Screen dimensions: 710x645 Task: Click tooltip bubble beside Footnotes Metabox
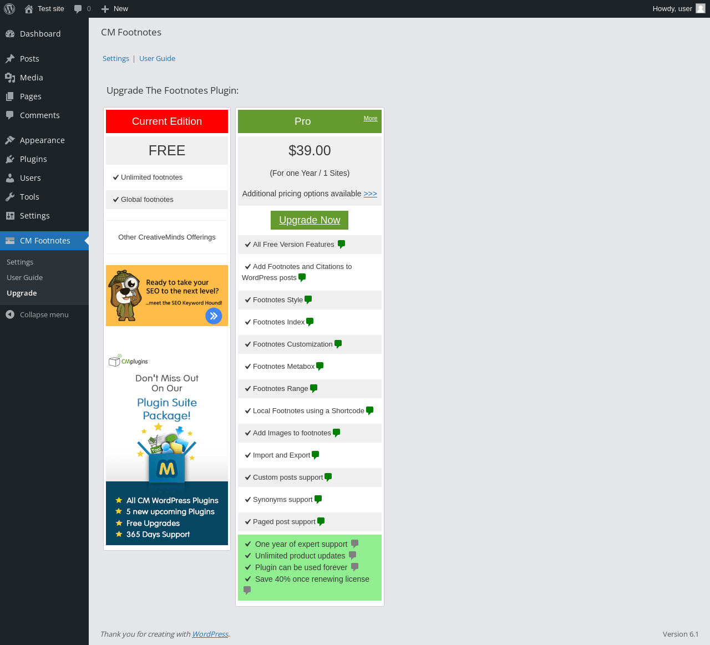[320, 367]
